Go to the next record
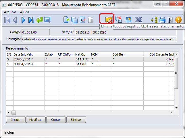The width and height of the screenshot is (185, 138). 23,20
